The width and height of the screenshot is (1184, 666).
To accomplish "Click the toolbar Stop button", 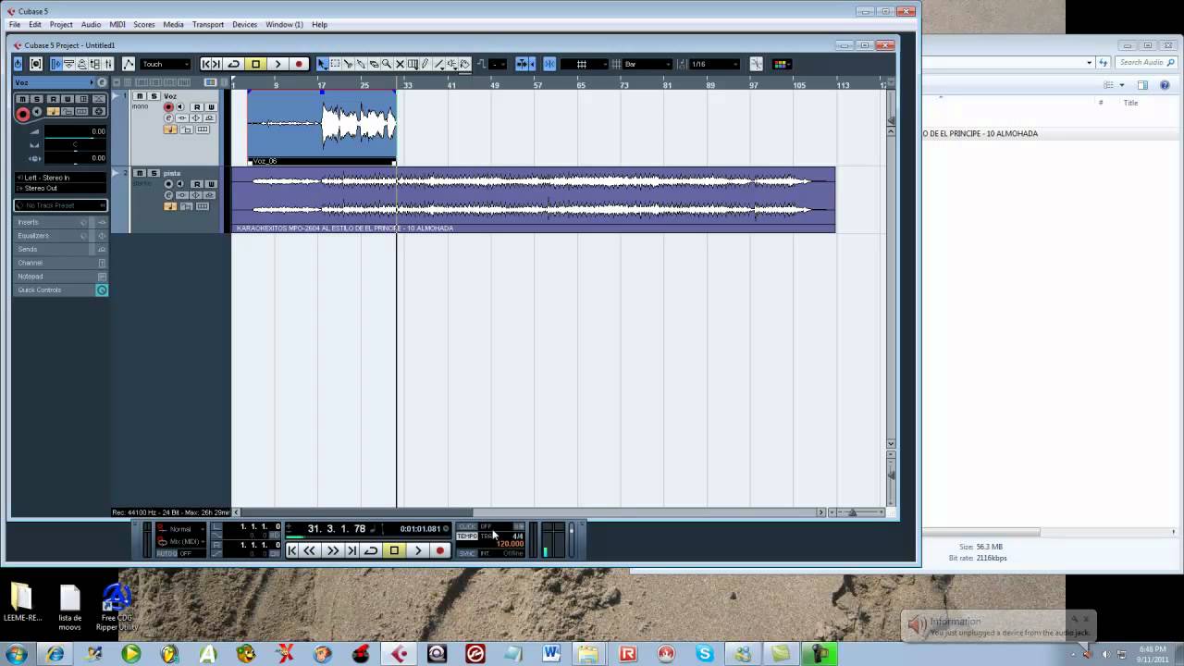I will tap(255, 64).
